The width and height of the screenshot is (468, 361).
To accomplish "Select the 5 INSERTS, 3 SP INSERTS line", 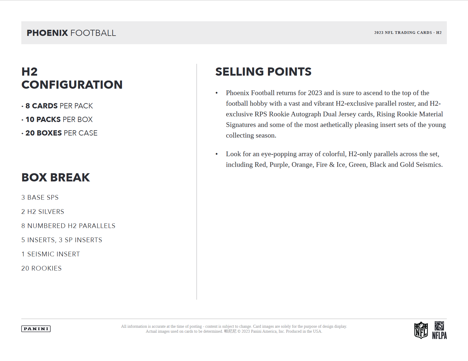I will coord(62,240).
